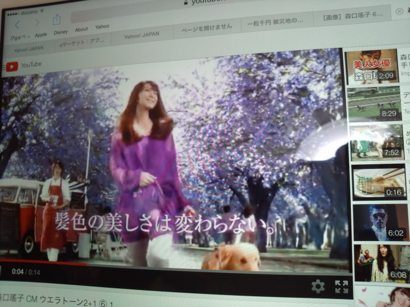Open the ぴなべ bookmarks folder
The image size is (410, 307).
(x=20, y=38)
